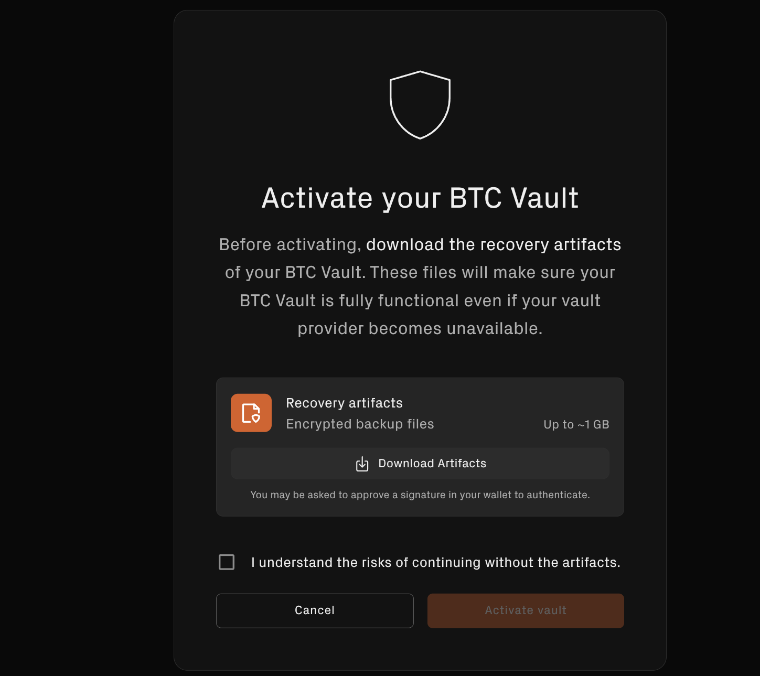Click the 'Encrypted backup files' subtitle

(x=360, y=424)
